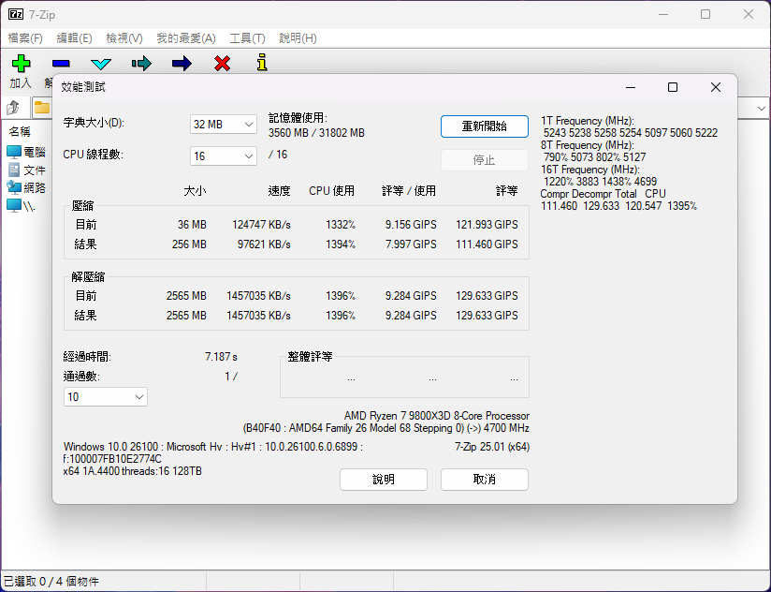Viewport: 771px width, 592px height.
Task: Click the red X Delete icon
Action: coord(222,64)
